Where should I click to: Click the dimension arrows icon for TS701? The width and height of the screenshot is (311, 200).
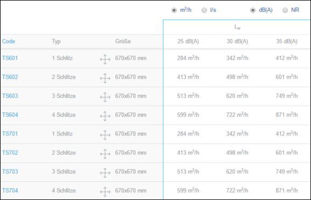click(105, 135)
